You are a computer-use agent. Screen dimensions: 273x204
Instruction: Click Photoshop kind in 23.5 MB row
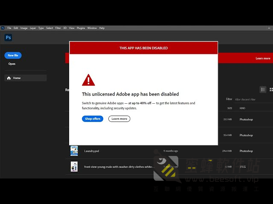coord(246,119)
